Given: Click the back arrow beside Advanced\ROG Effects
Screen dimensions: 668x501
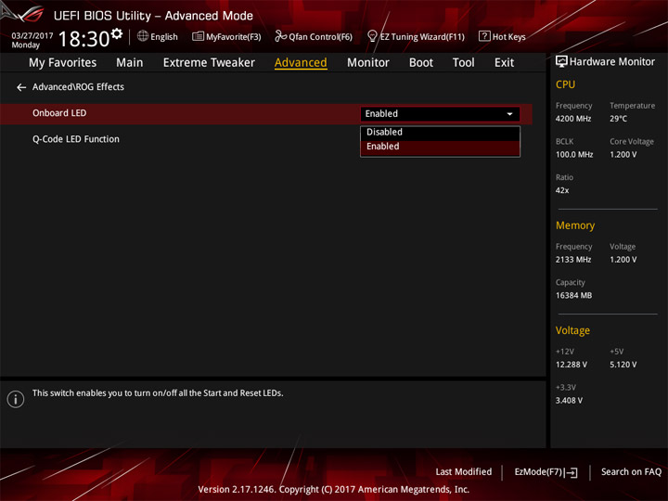Looking at the screenshot, I should 21,87.
